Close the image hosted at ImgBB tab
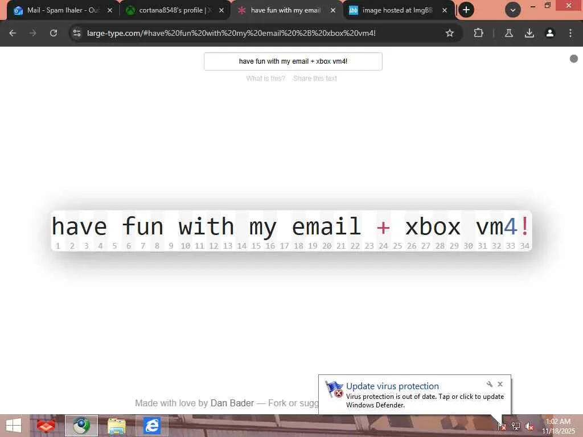The width and height of the screenshot is (583, 437). click(x=444, y=10)
